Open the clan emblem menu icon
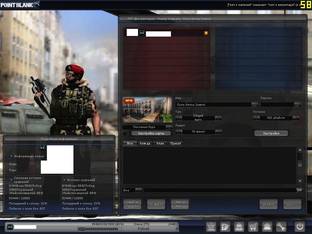Viewport: 312px width, 234px height. click(211, 227)
